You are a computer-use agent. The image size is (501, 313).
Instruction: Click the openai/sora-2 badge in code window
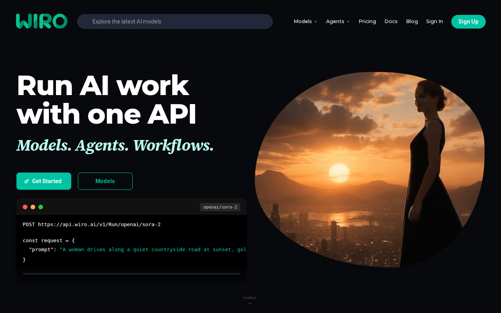tap(220, 207)
